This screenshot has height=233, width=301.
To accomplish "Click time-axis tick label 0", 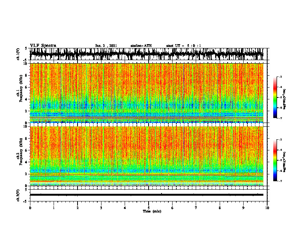I will pyautogui.click(x=30, y=208).
